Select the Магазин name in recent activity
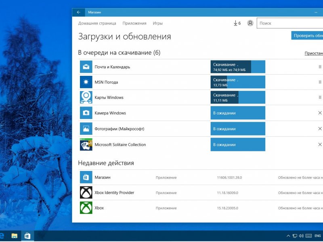 pyautogui.click(x=103, y=177)
